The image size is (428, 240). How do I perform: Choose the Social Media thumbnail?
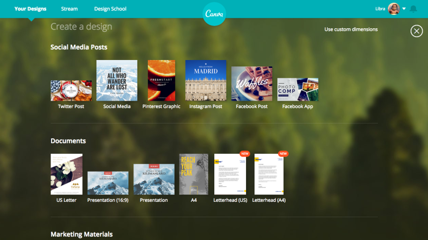[117, 80]
